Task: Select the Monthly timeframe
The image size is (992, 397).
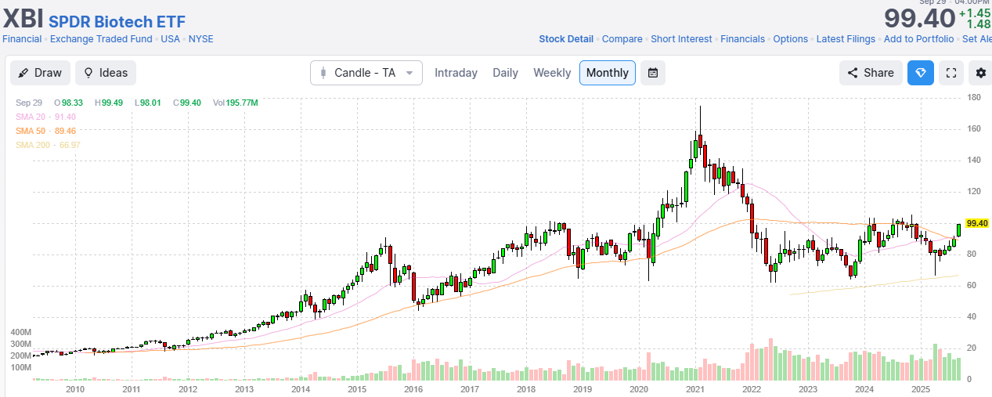Action: (607, 73)
